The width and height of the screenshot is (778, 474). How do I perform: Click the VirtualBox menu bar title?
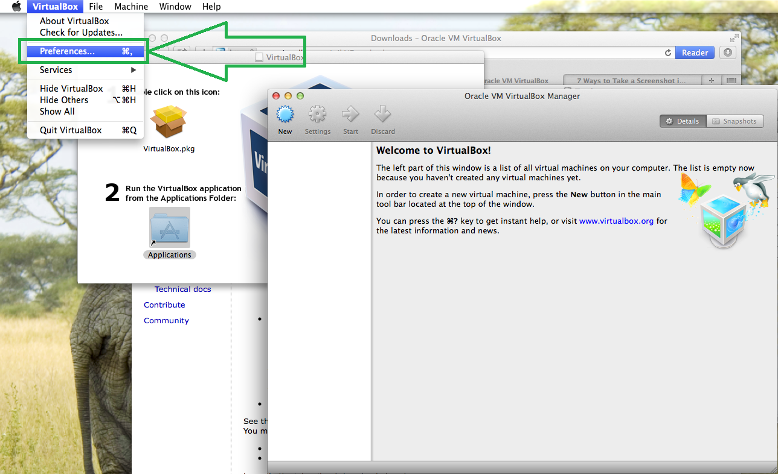click(55, 7)
